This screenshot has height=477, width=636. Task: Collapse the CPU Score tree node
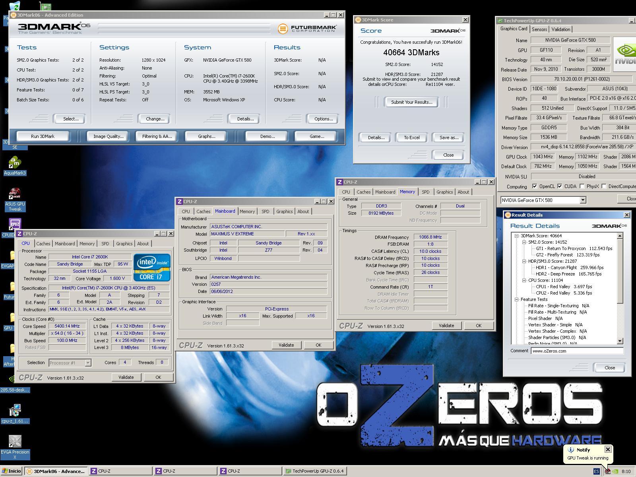(x=524, y=280)
